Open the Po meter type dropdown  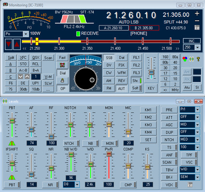26,34
